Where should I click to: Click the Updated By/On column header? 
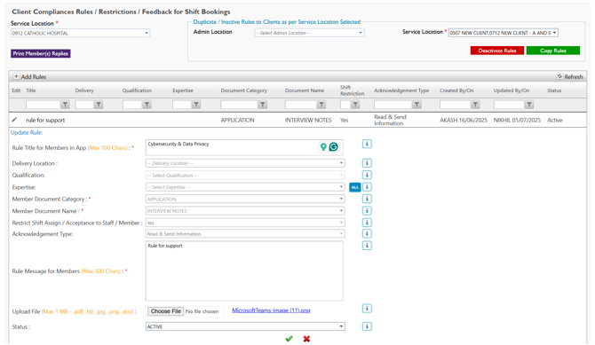pos(512,90)
